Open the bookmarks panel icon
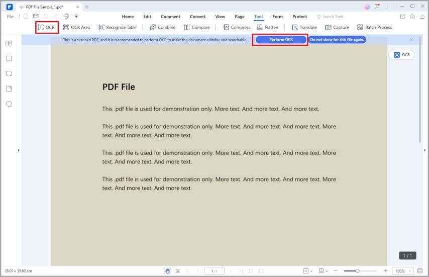The image size is (429, 277). point(9,59)
